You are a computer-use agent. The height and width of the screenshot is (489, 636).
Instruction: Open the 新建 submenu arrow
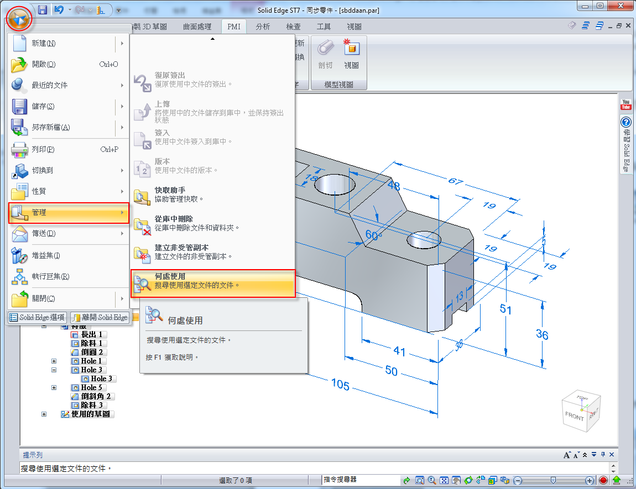pyautogui.click(x=122, y=43)
